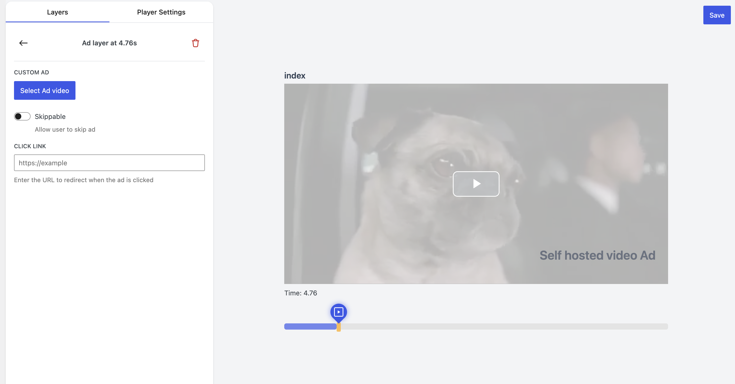
Task: Enable the Skippable toggle switch
Action: click(22, 116)
